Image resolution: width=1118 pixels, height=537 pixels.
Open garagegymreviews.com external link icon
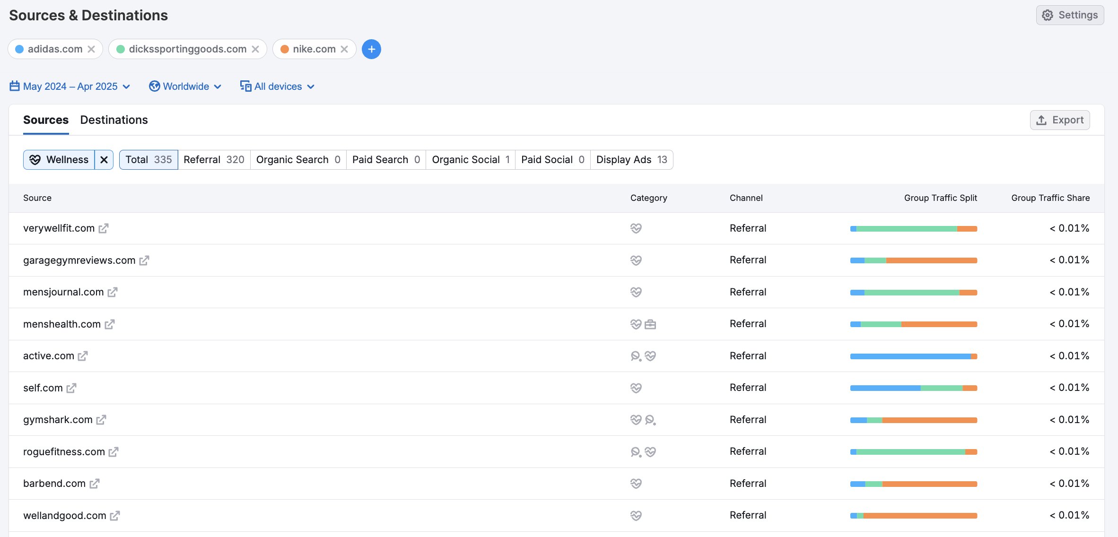click(x=144, y=260)
